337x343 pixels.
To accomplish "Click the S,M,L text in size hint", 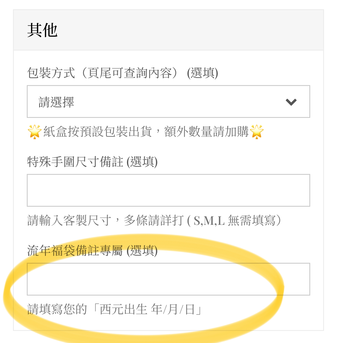I will coord(209,221).
